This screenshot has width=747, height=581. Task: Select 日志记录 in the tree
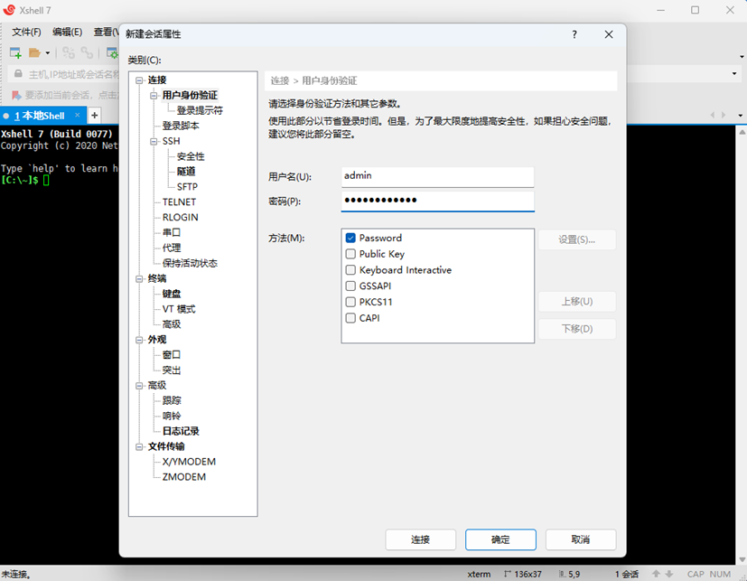181,431
